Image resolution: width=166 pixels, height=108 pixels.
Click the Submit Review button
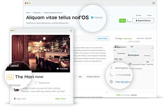tap(143, 20)
